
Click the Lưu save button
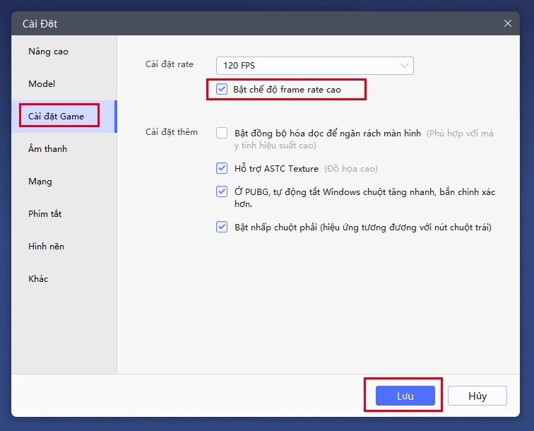click(405, 396)
